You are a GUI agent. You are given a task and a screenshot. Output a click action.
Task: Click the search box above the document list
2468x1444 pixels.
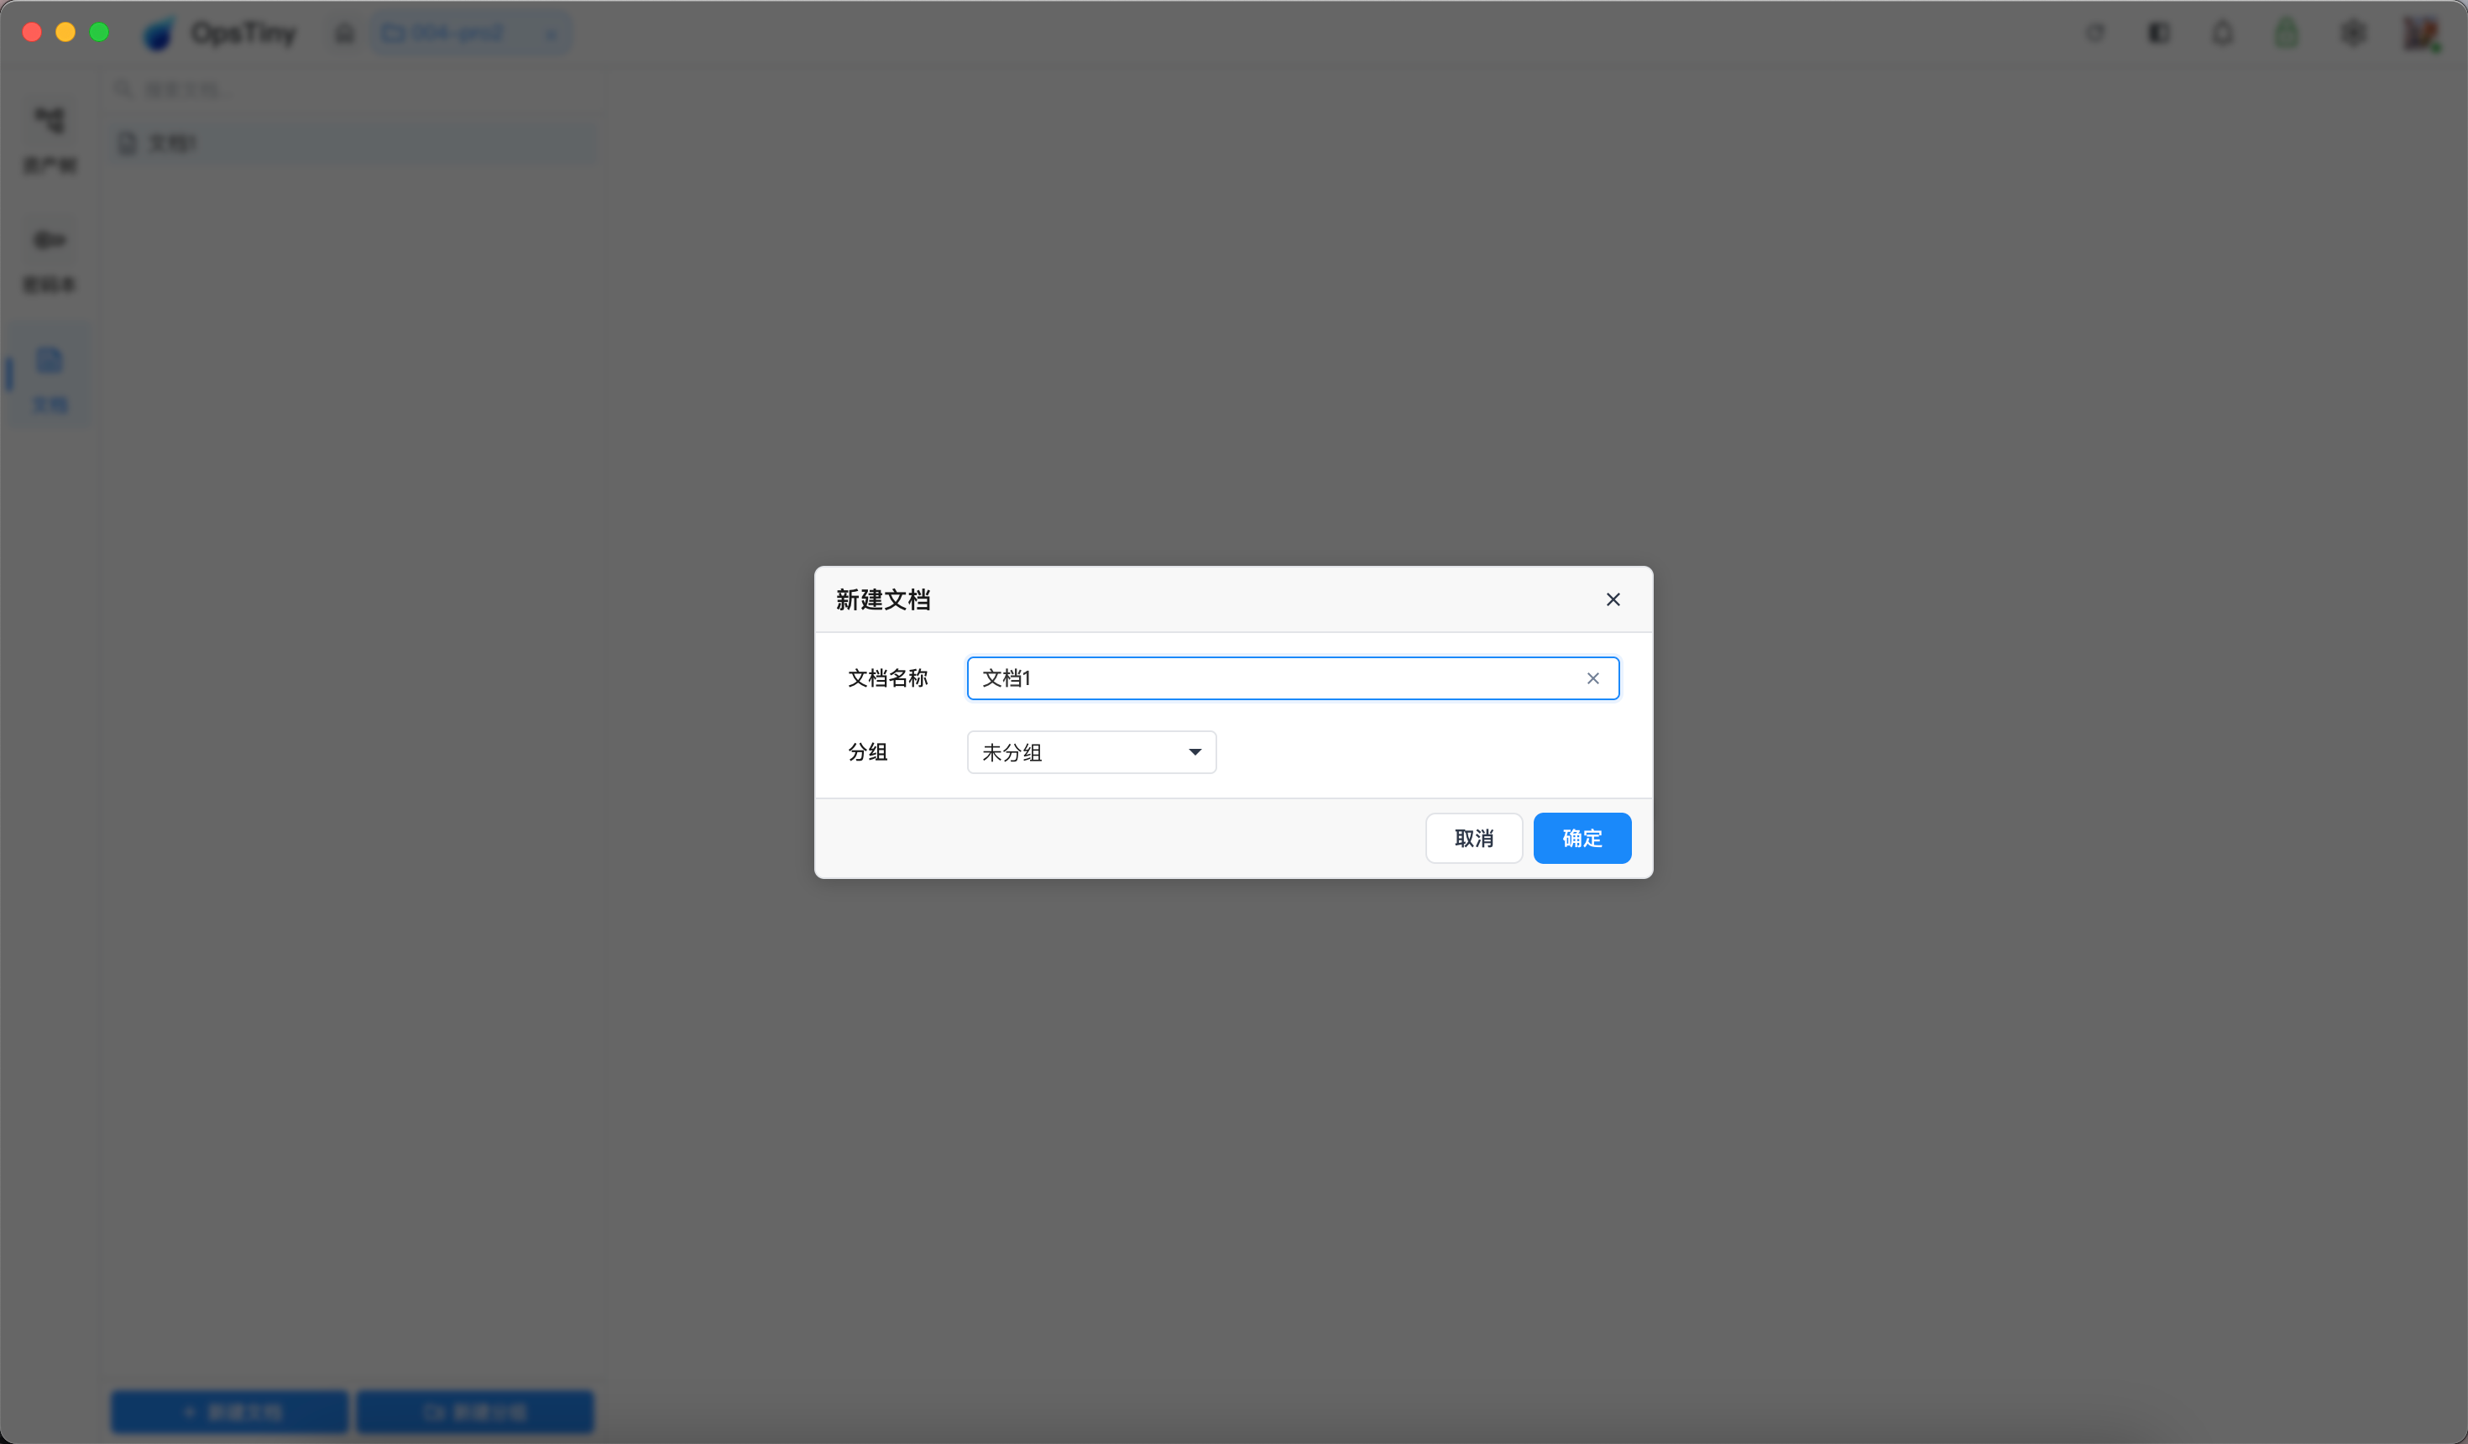pos(353,90)
